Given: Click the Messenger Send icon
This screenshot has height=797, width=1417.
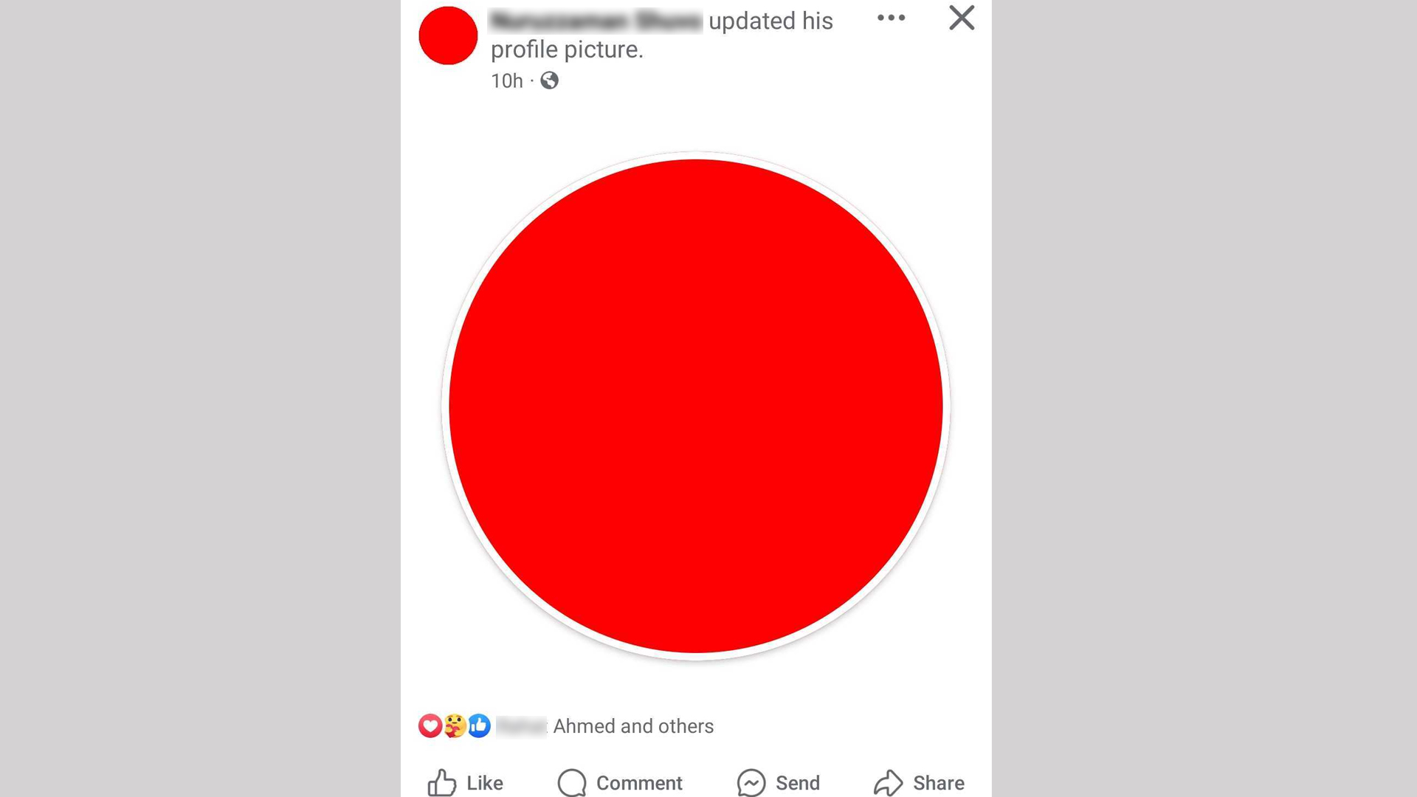Looking at the screenshot, I should [751, 782].
